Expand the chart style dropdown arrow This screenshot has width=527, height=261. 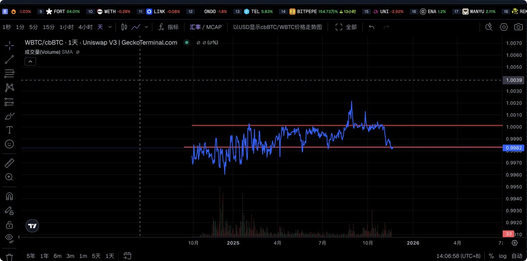pos(147,27)
